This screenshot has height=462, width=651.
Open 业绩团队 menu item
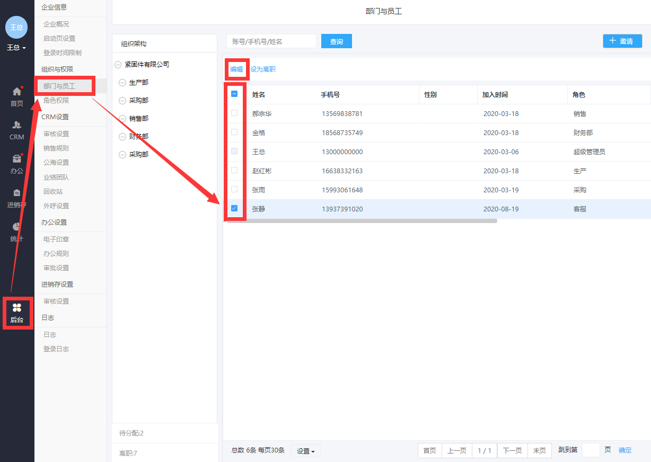pyautogui.click(x=56, y=177)
